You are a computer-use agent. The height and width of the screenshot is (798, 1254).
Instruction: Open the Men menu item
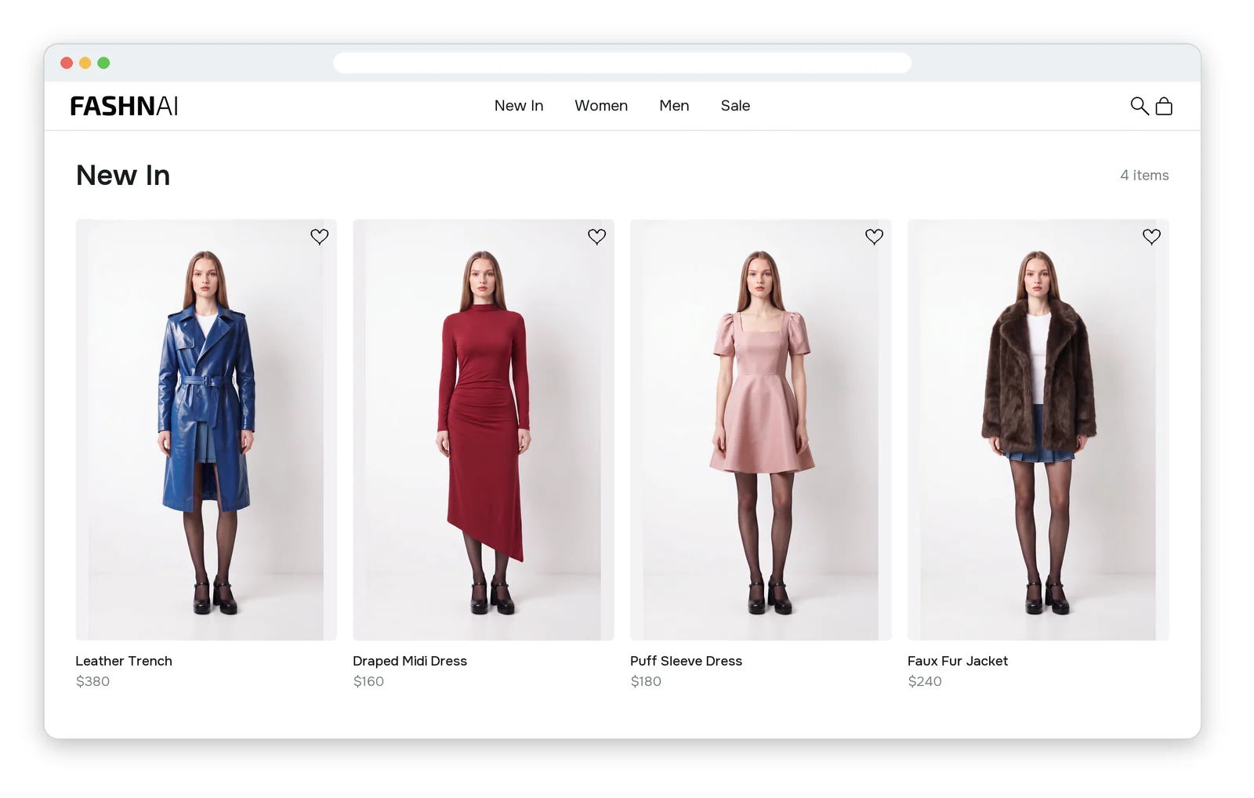[674, 106]
